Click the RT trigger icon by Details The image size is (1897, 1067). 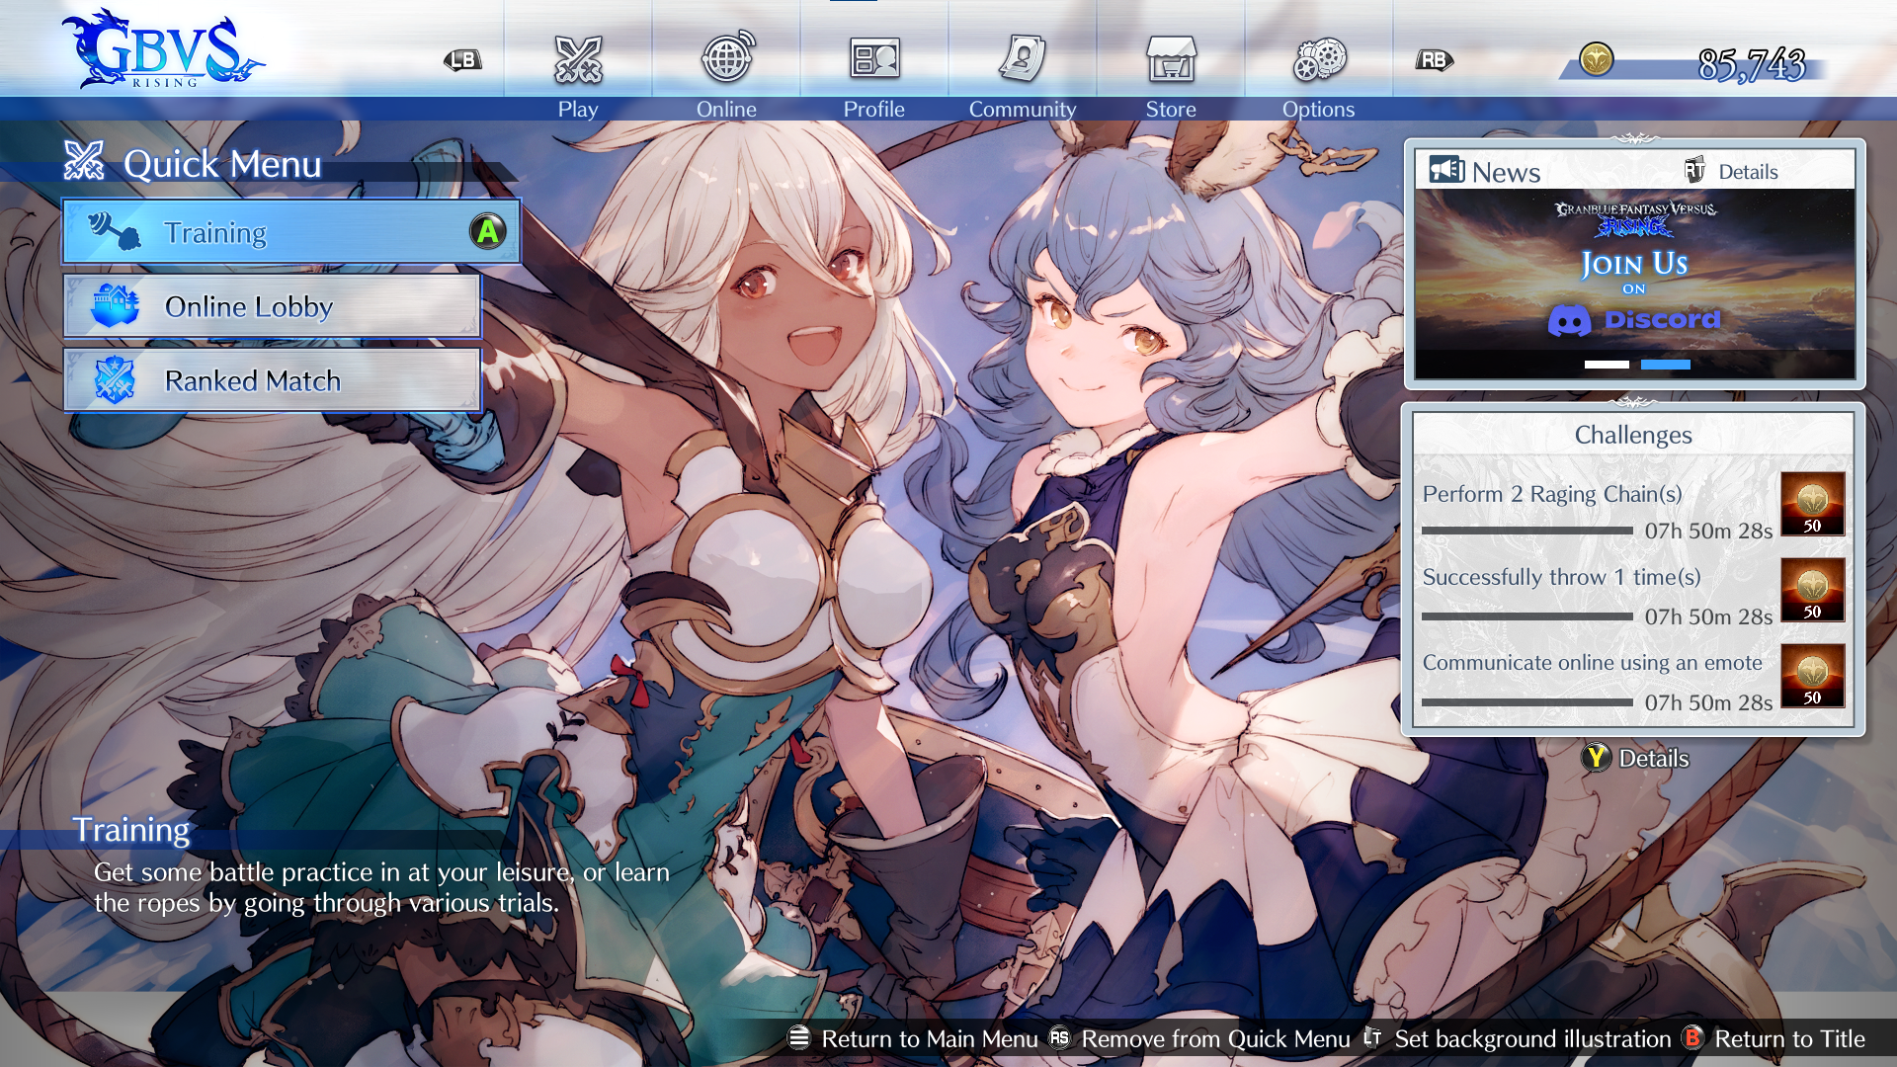pos(1694,170)
